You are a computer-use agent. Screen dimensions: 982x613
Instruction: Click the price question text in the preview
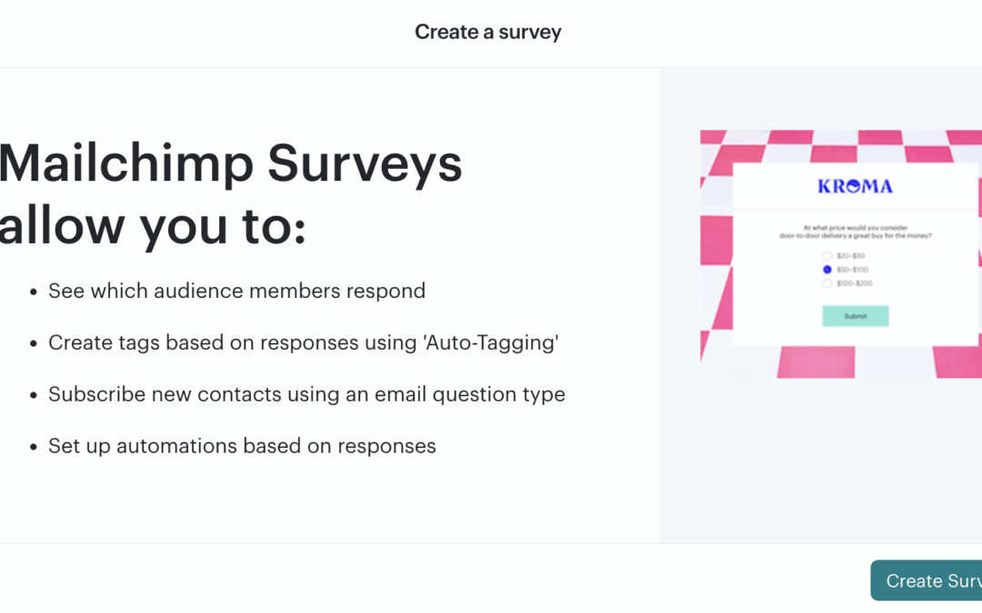click(x=855, y=232)
